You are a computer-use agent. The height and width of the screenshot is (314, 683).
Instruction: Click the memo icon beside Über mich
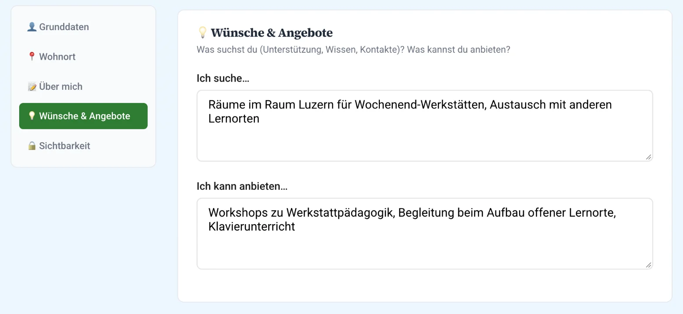(32, 86)
